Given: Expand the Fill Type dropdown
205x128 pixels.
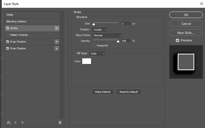Looking at the screenshot, I should pos(97,54).
